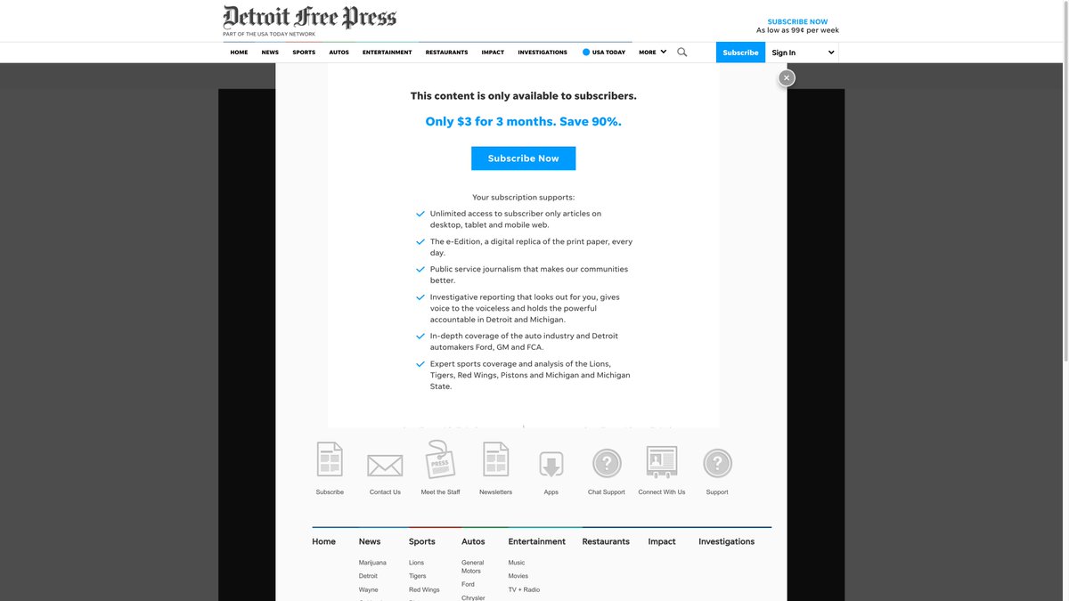Screen dimensions: 1069x601
Task: Click 'Your subscription supports:' text
Action: tap(523, 197)
